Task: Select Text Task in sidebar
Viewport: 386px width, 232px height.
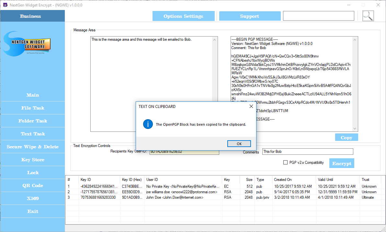Action: (33, 134)
